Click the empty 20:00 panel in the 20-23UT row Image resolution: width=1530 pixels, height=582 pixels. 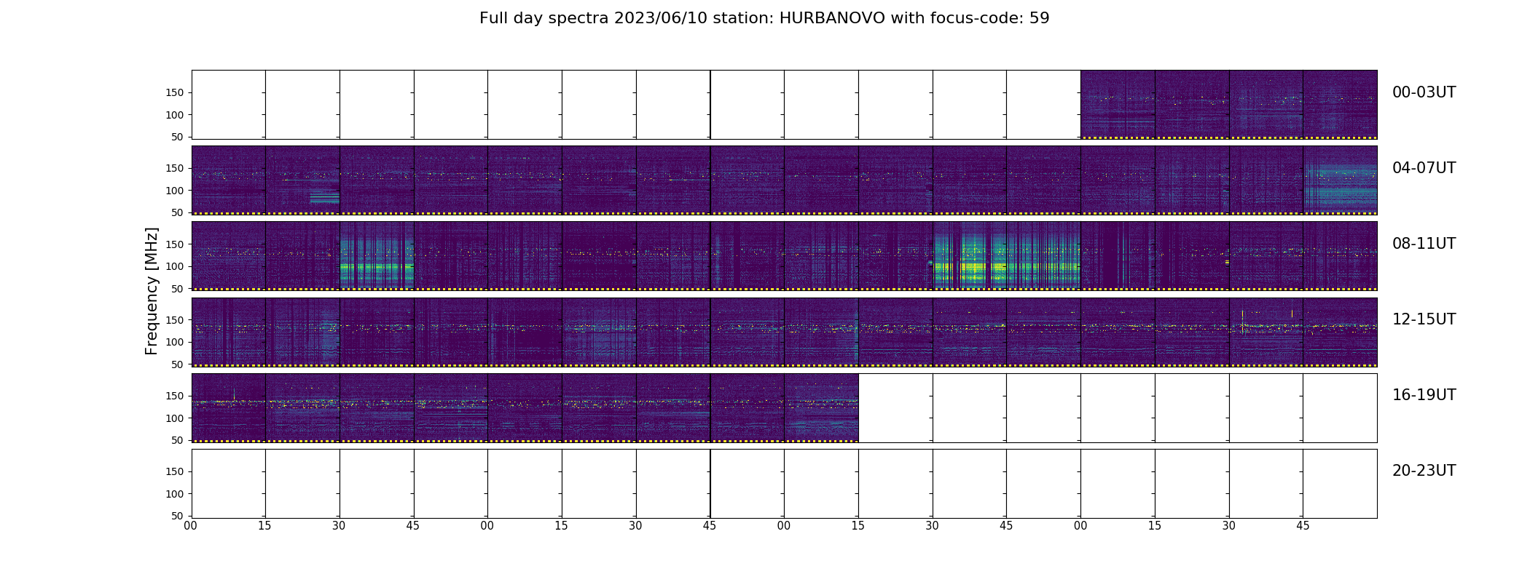pyautogui.click(x=228, y=483)
